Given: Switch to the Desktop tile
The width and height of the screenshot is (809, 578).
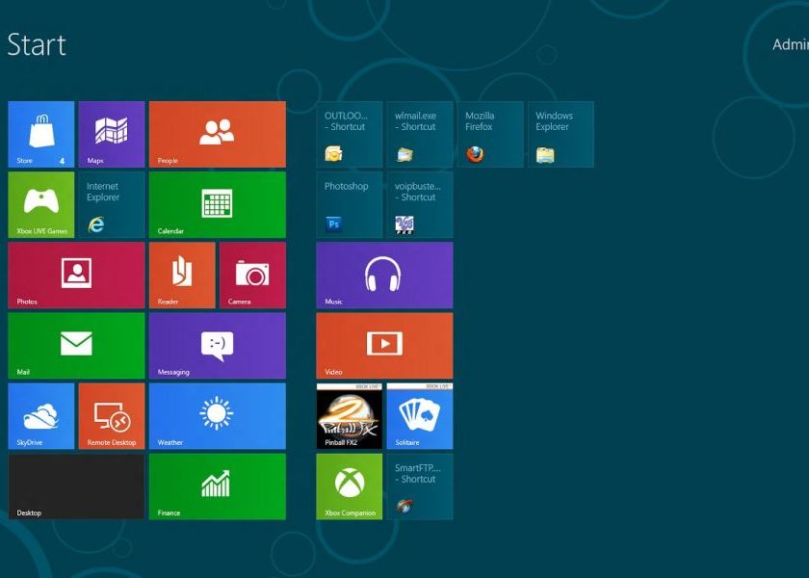Looking at the screenshot, I should (76, 486).
